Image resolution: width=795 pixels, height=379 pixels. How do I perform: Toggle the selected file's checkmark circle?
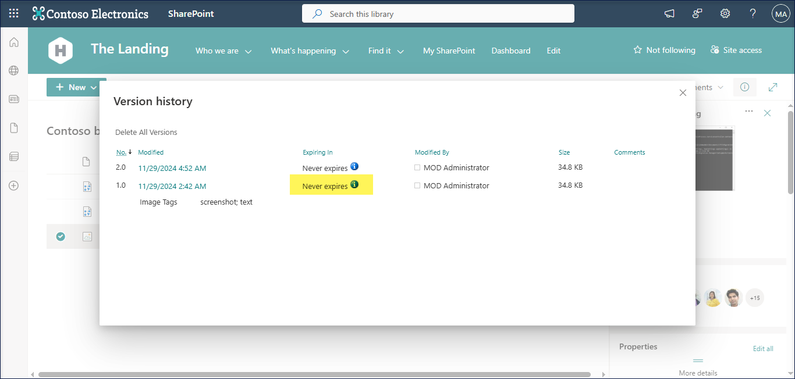click(61, 237)
